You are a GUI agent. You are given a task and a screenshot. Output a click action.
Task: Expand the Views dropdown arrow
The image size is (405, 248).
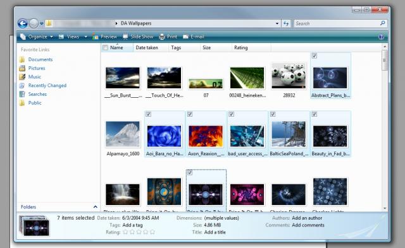tap(85, 37)
